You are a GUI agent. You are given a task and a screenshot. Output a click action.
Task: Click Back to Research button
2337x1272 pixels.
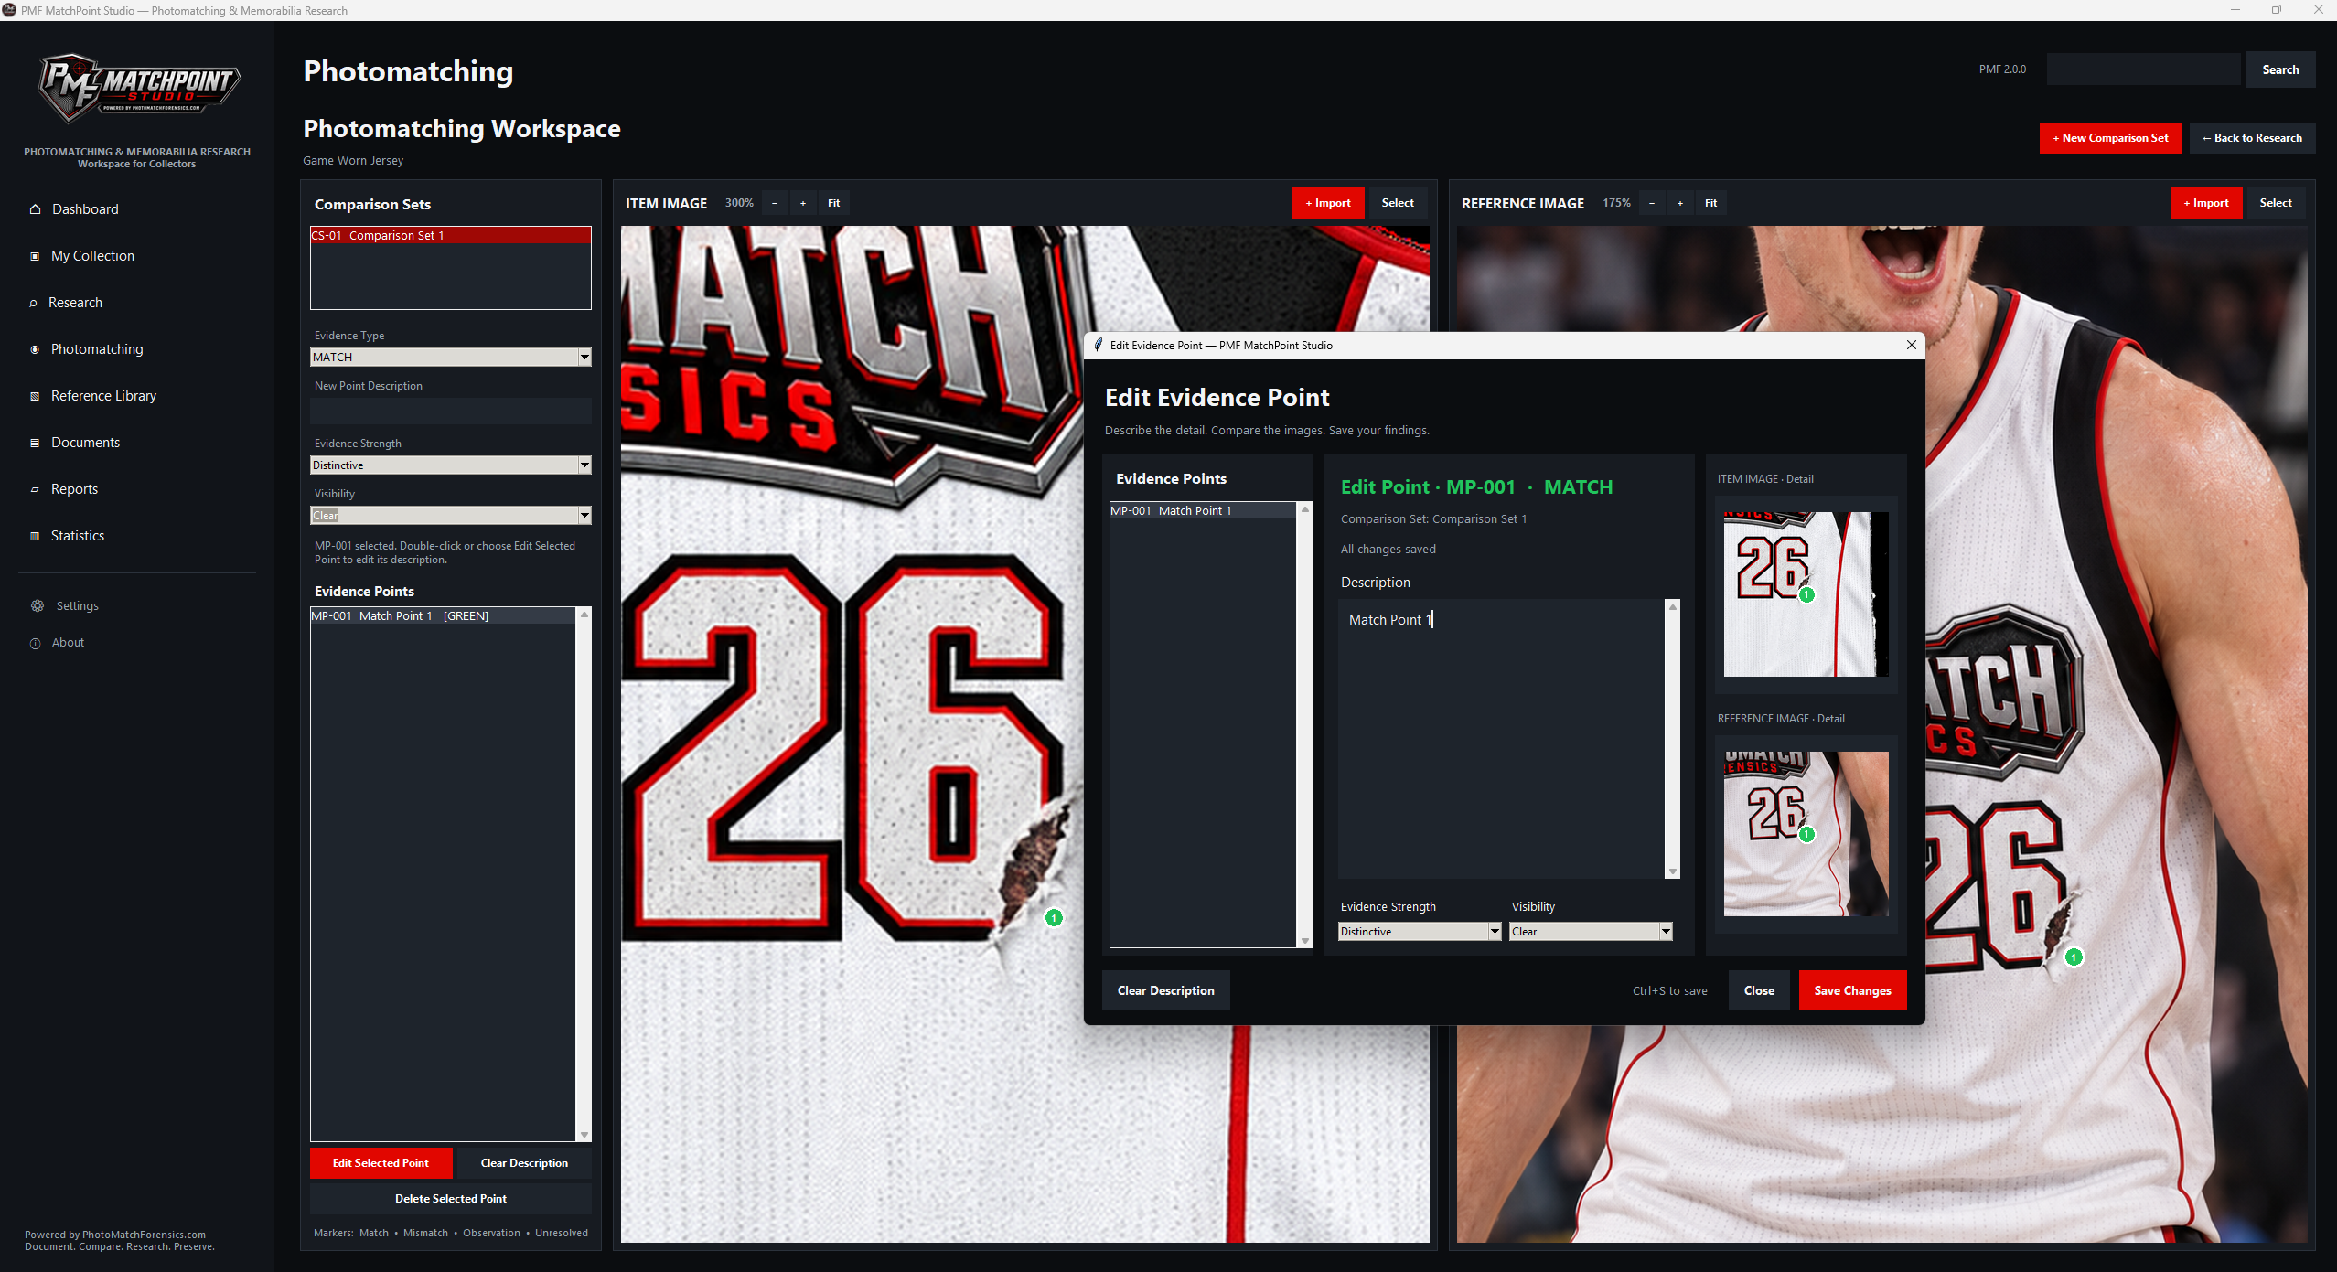[x=2252, y=138]
